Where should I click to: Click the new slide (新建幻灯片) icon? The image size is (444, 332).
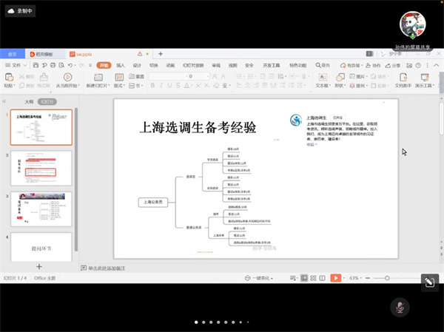coord(98,77)
